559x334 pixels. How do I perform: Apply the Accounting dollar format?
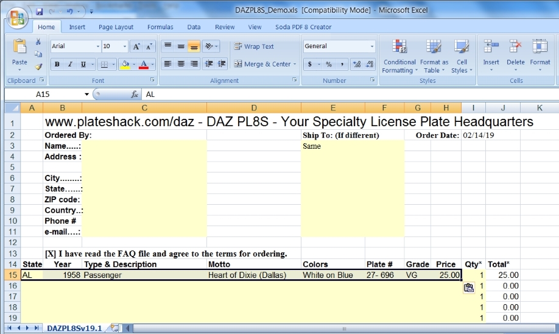point(310,64)
